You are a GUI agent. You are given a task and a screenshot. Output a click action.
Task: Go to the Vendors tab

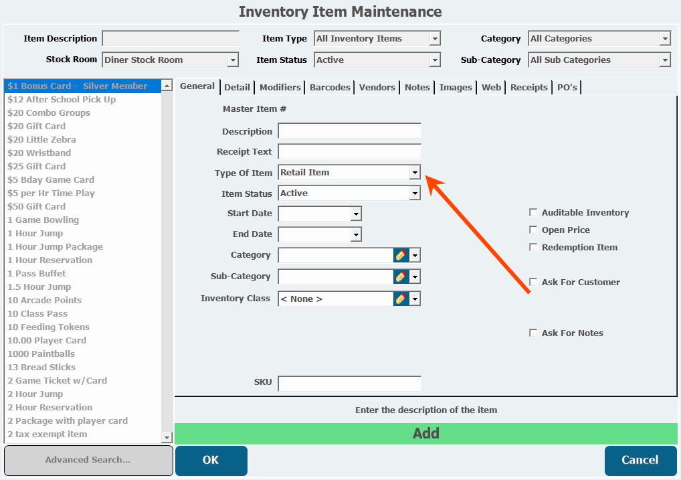coord(377,87)
